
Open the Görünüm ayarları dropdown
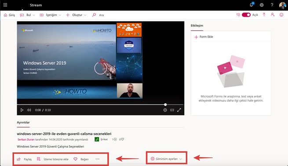pyautogui.click(x=166, y=159)
